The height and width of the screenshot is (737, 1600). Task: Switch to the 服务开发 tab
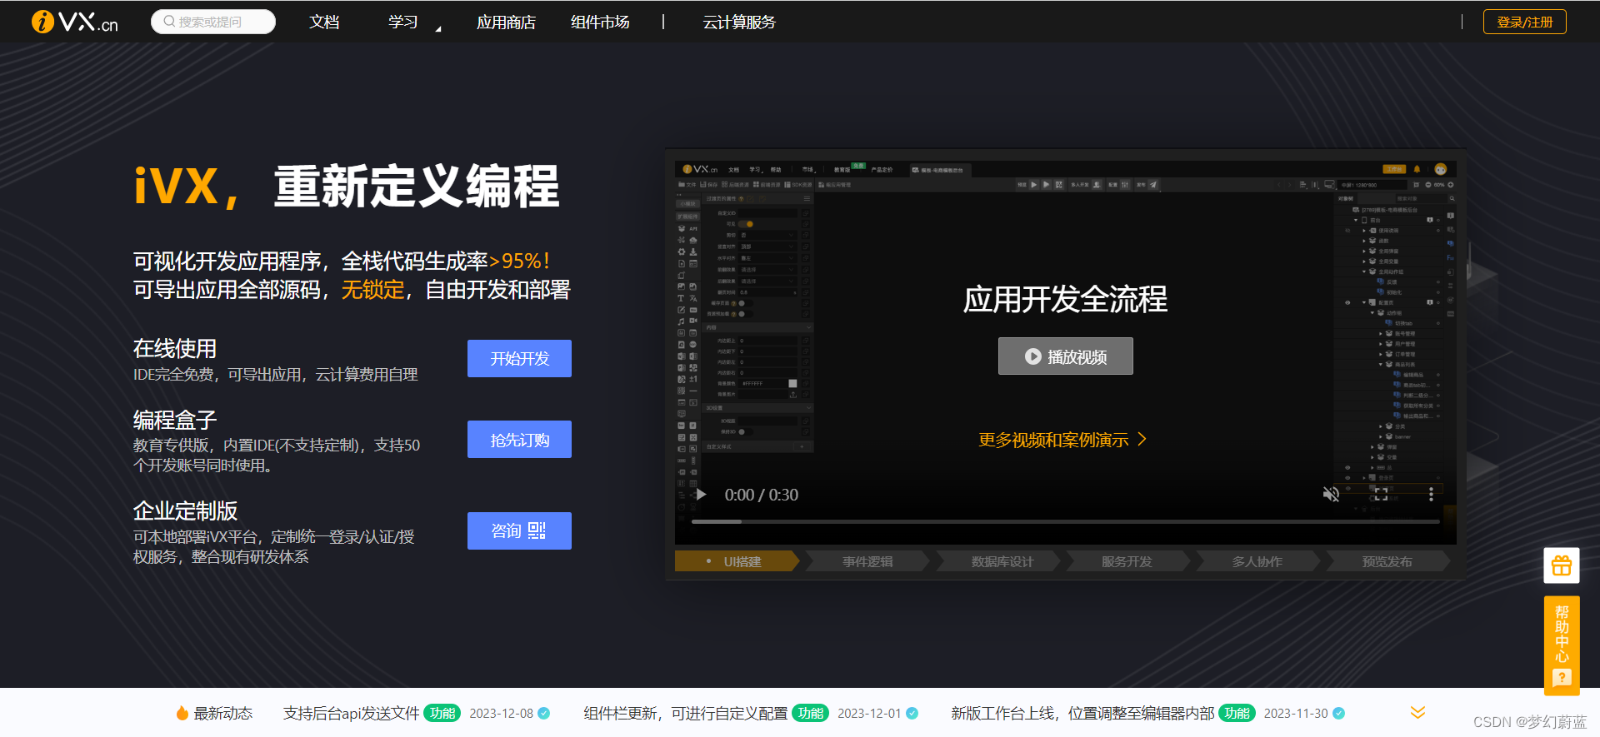pos(1128,561)
